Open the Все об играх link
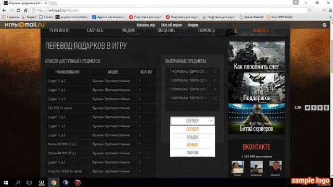Viewport: 333px width, 187px height. click(171, 25)
